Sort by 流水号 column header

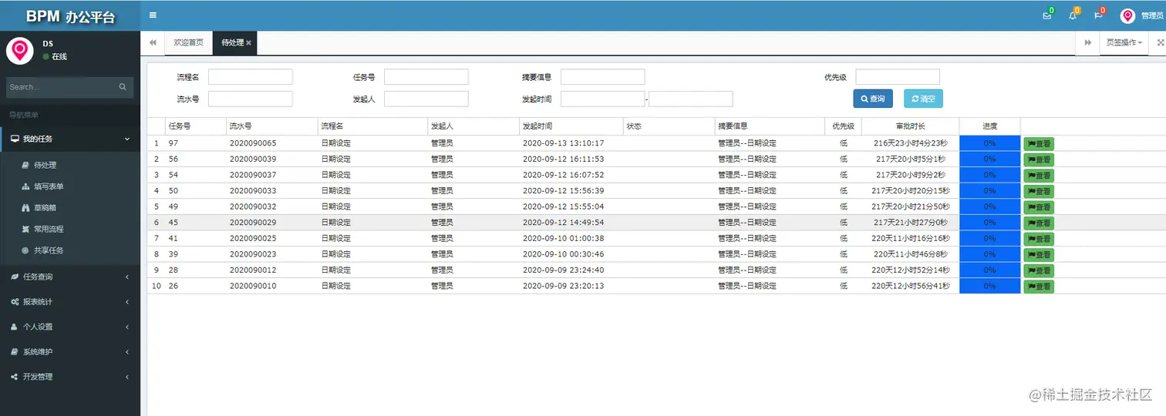[271, 126]
